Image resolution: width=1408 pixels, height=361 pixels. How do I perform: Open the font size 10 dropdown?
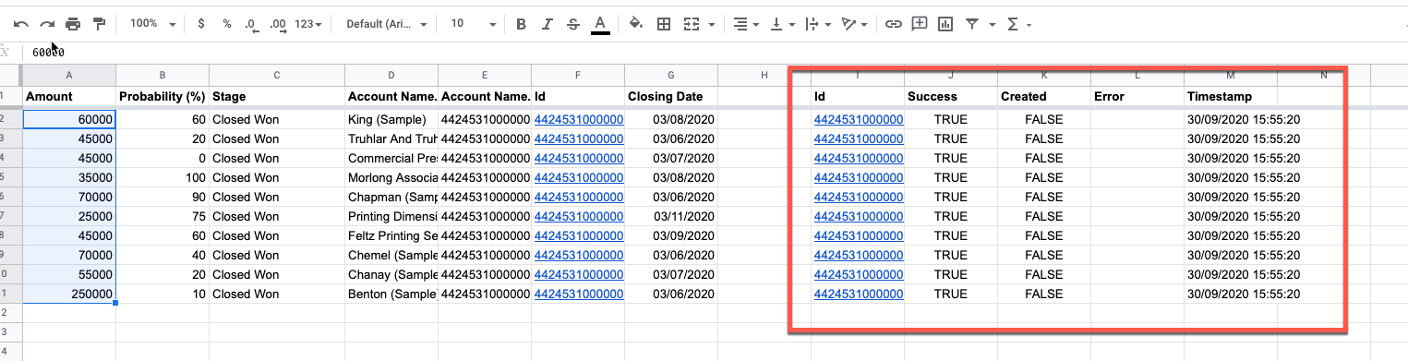point(473,24)
